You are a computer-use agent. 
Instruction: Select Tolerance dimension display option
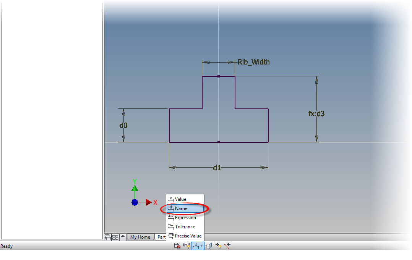pos(185,227)
